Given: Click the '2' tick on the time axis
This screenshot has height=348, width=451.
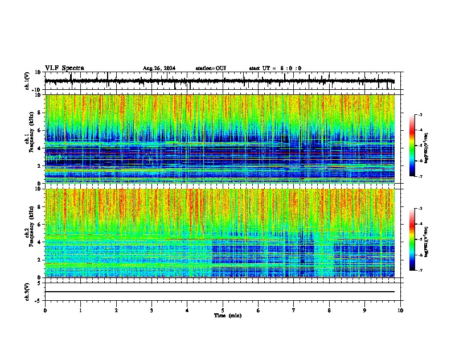Looking at the screenshot, I should [116, 310].
